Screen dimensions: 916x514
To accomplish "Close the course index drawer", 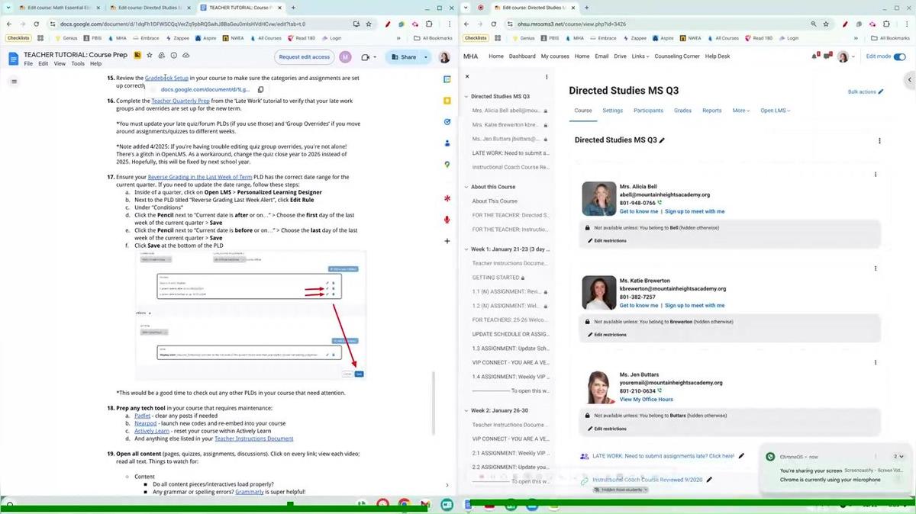I will [x=467, y=76].
